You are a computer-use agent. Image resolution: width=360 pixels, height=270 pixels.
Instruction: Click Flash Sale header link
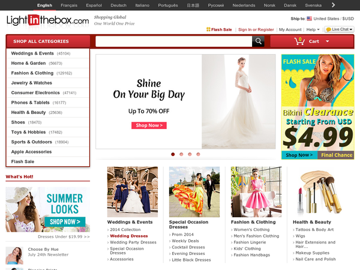coord(221,29)
